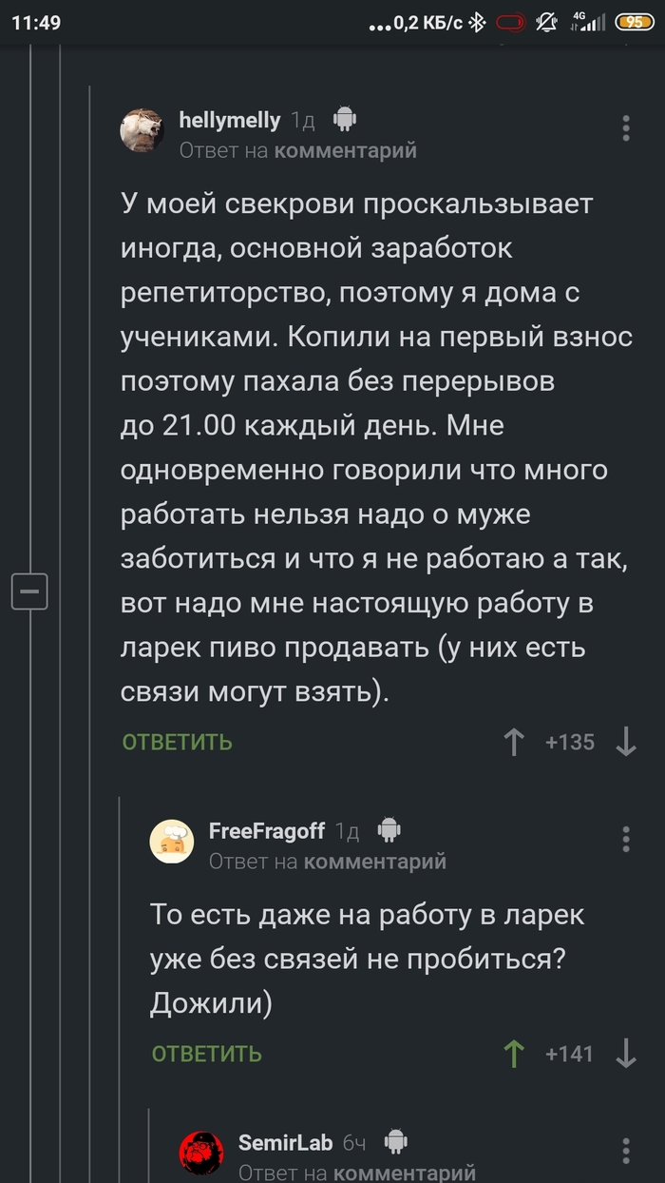Open the three-dot menu on hellymelly's comment

point(626,129)
